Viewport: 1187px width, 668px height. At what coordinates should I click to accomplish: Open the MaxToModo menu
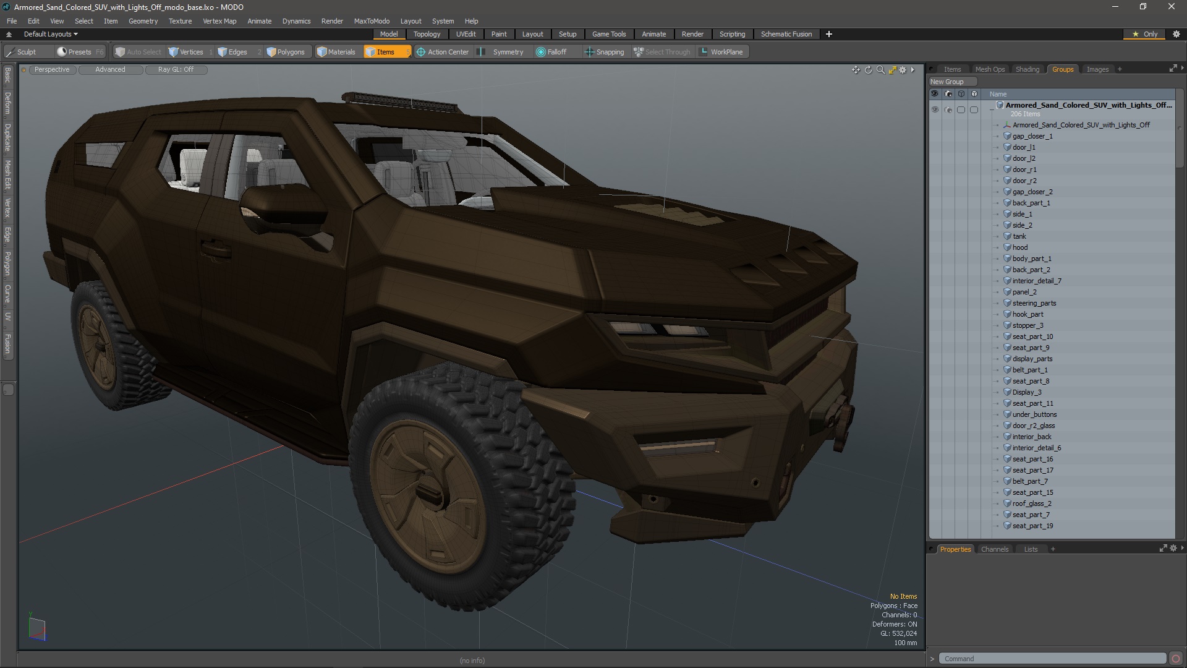(x=372, y=21)
